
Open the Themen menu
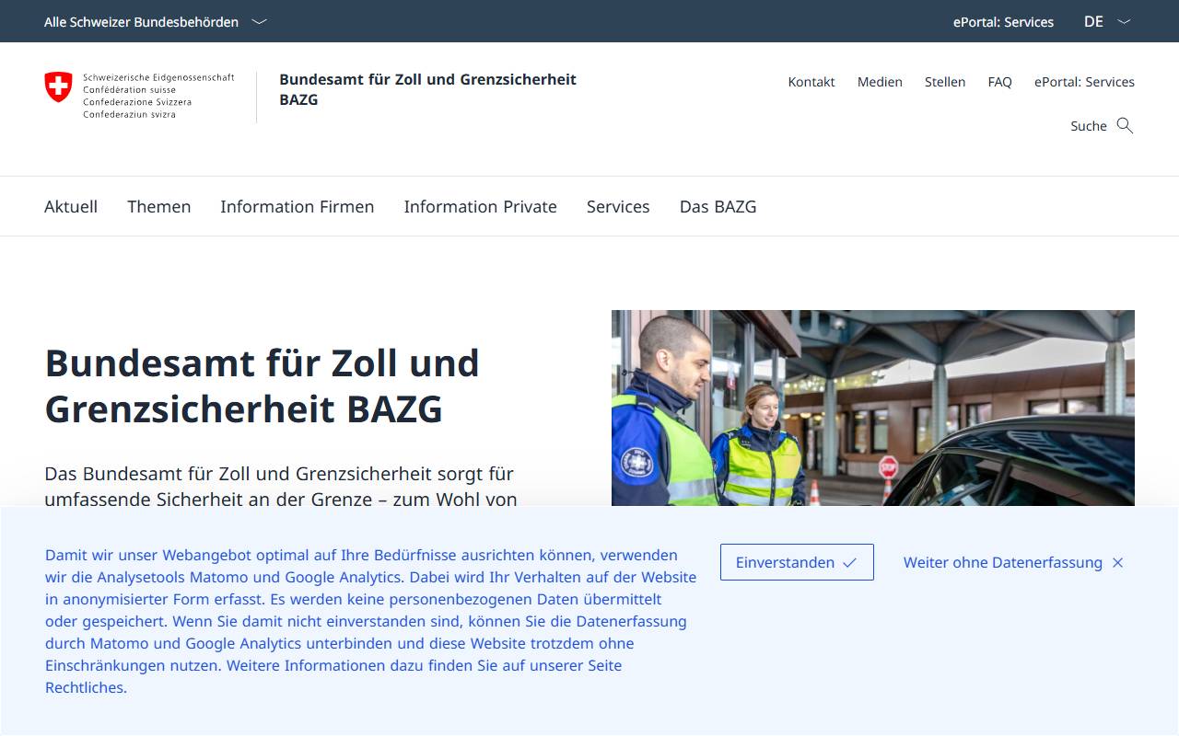click(x=159, y=207)
